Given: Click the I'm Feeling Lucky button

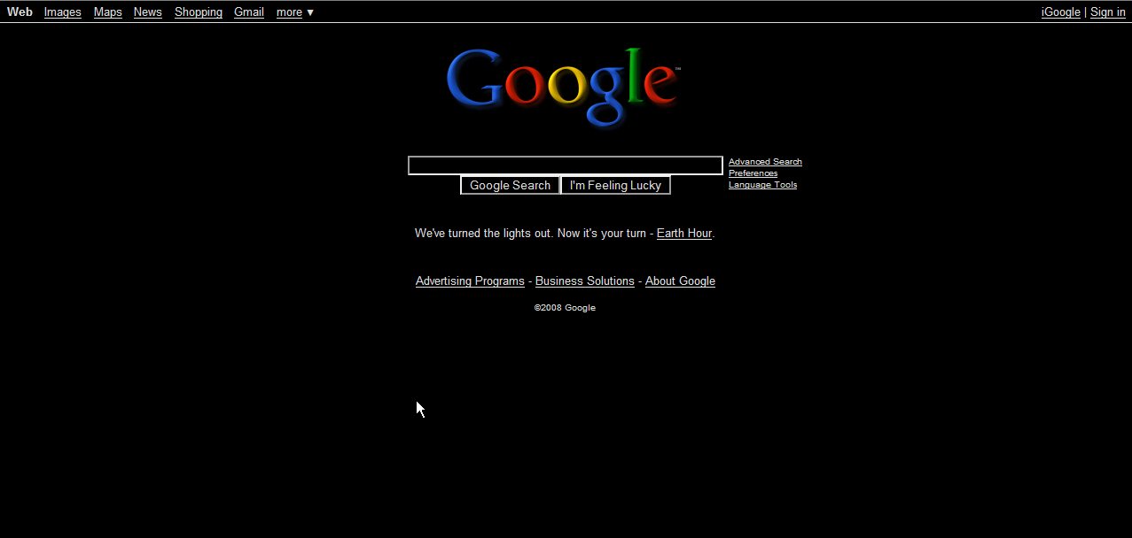Looking at the screenshot, I should [616, 185].
